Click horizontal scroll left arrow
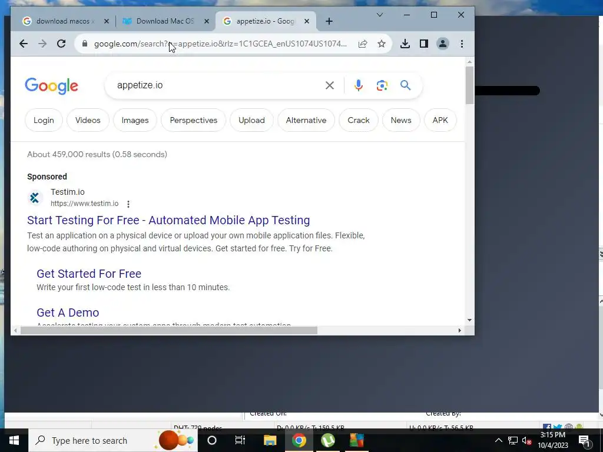Screen dimensions: 603x452 [x=15, y=331]
